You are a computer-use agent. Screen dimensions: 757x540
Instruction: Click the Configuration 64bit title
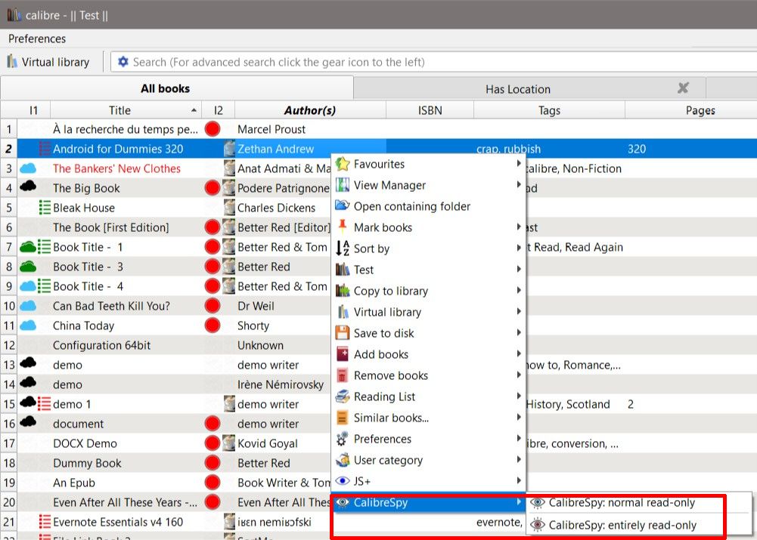point(101,345)
